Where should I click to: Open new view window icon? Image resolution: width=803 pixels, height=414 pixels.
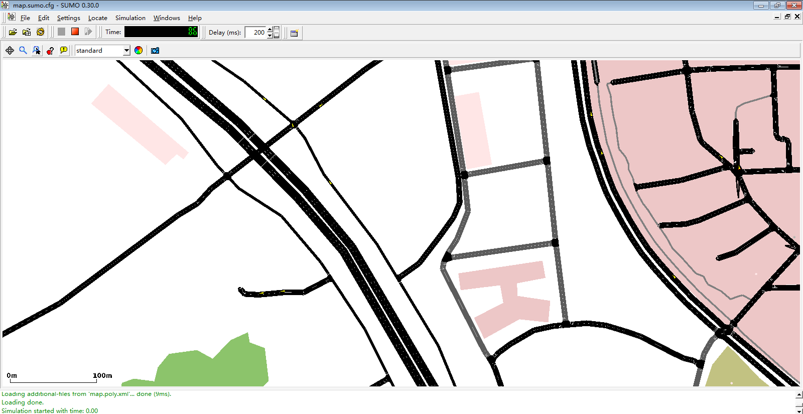pyautogui.click(x=295, y=33)
